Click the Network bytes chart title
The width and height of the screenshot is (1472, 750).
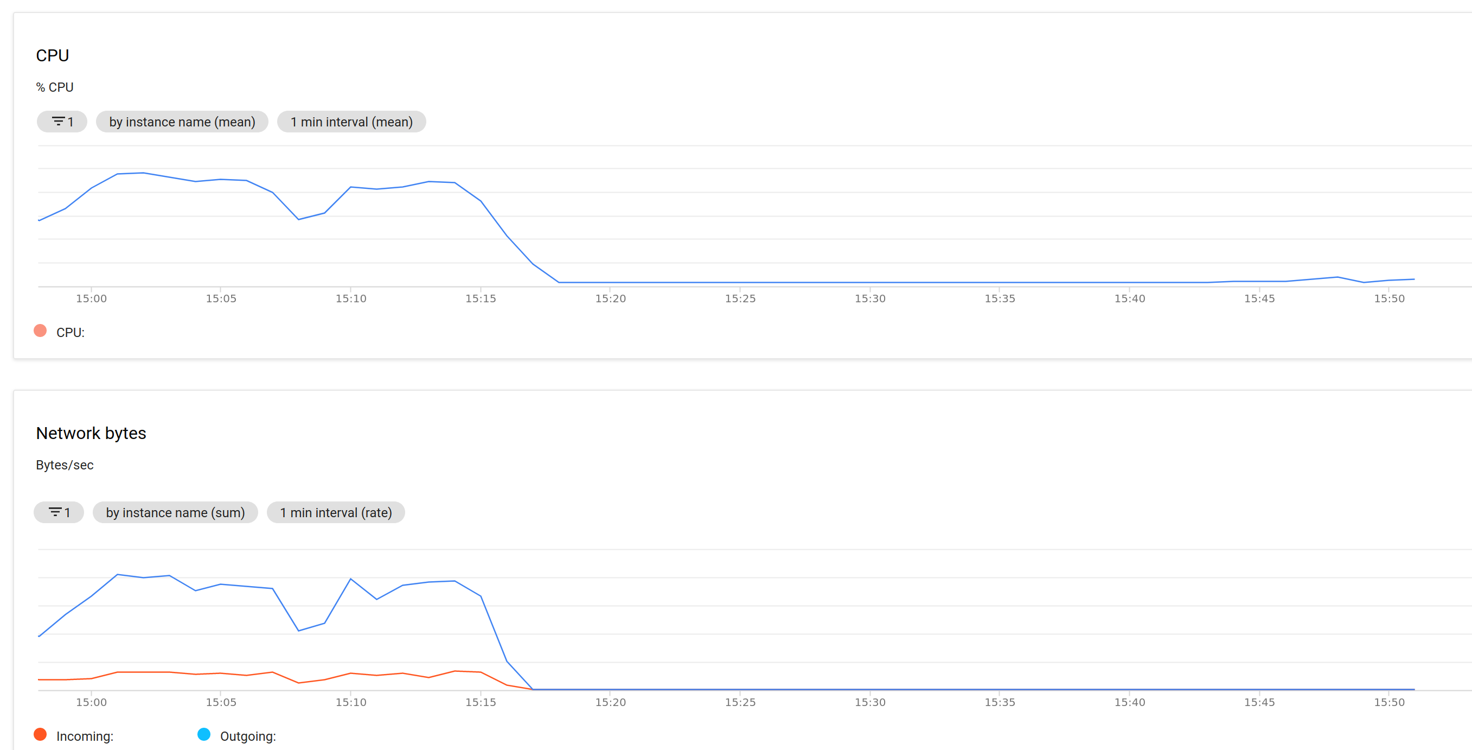tap(91, 433)
